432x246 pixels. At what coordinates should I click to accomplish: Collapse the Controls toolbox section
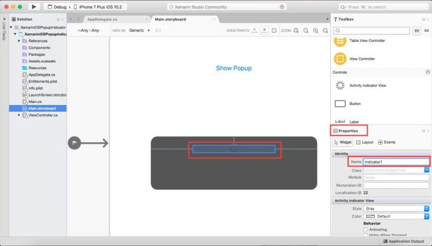tap(427, 72)
